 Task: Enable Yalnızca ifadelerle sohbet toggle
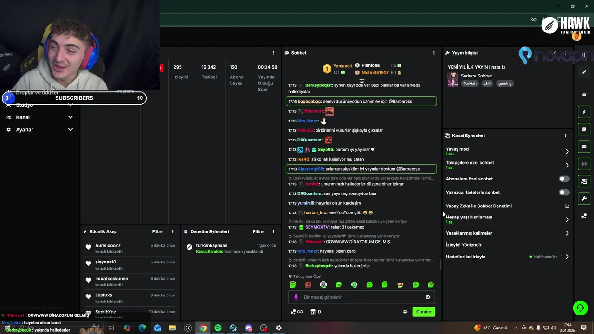(x=564, y=193)
